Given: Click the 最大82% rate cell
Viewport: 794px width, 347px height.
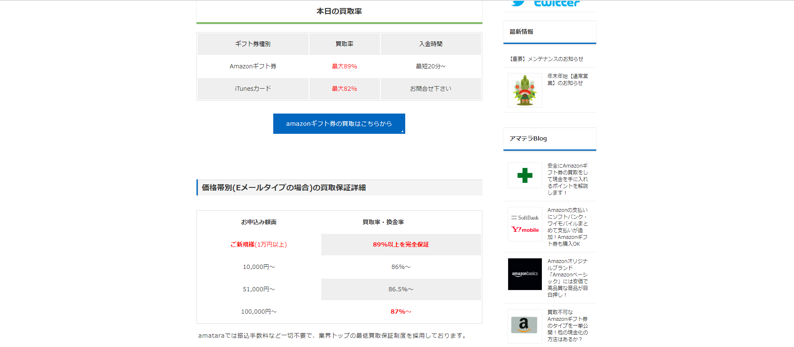Looking at the screenshot, I should coord(345,89).
